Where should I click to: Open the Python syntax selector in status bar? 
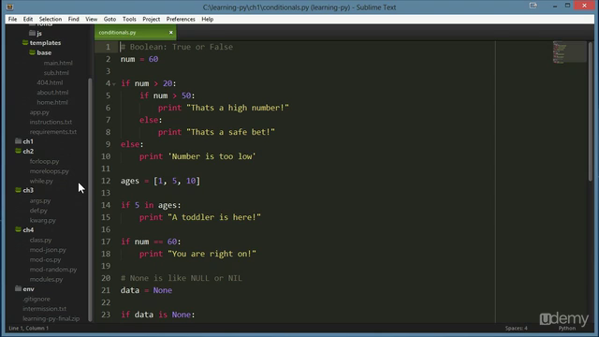pyautogui.click(x=567, y=329)
